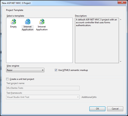Close the New ASP.NET MVC 3 Project dialog
This screenshot has width=128, height=116.
coord(122,2)
